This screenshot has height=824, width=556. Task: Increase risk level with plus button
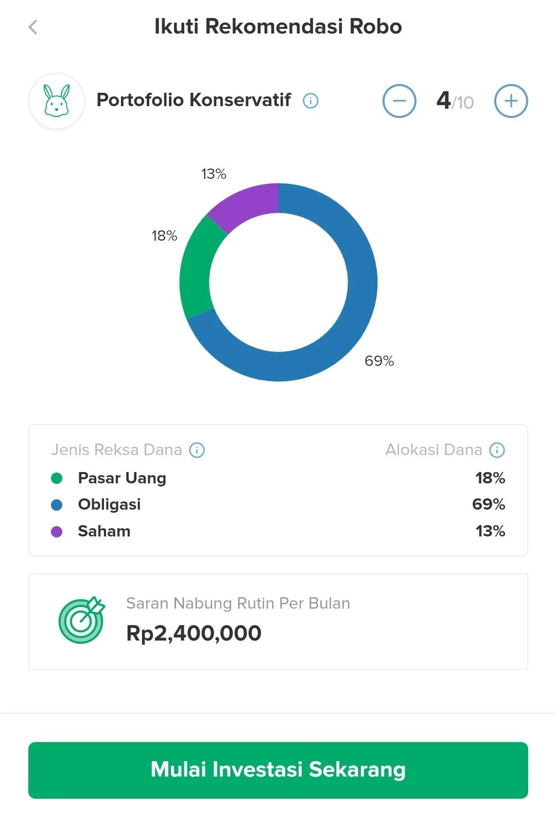click(x=511, y=101)
